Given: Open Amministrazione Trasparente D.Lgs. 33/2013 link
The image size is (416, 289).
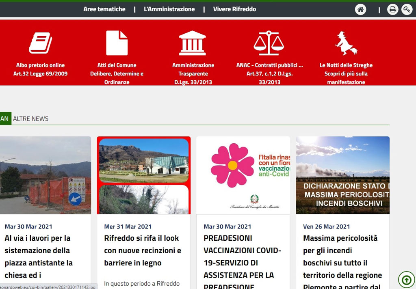Looking at the screenshot, I should (x=193, y=74).
